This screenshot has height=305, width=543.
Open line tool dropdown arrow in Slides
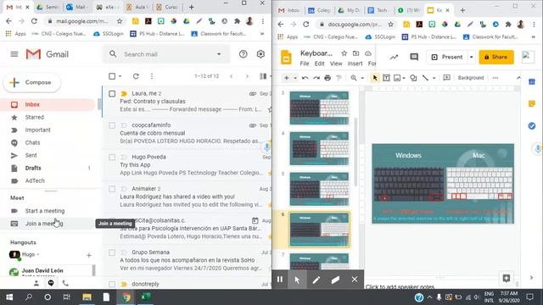coord(434,78)
